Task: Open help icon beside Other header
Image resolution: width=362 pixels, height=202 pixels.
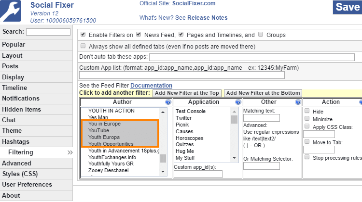Action: [298, 102]
